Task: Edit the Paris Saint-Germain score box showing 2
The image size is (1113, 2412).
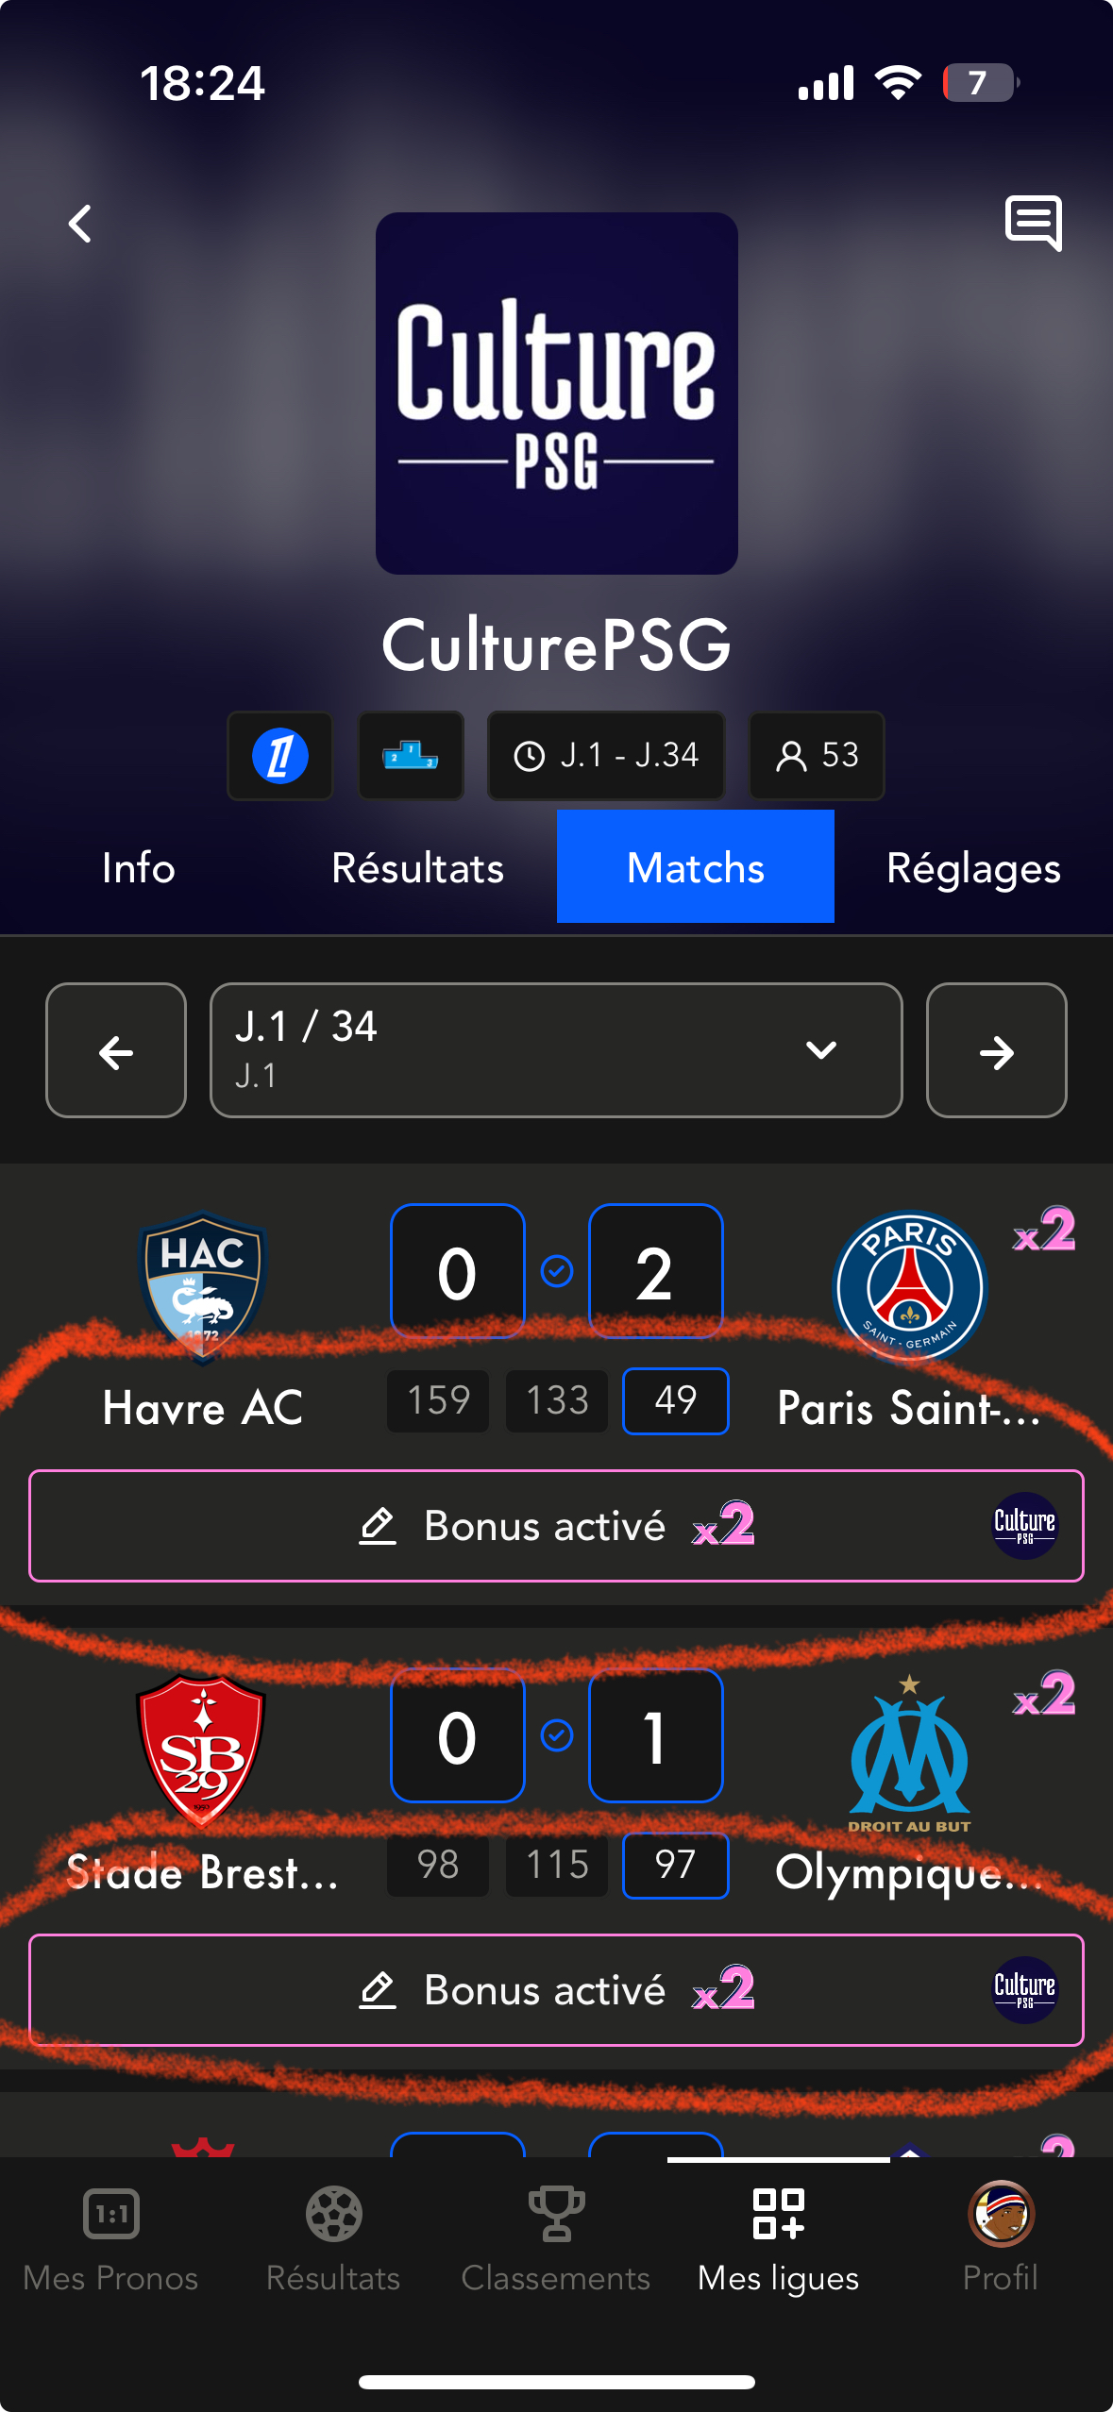Action: [x=656, y=1271]
